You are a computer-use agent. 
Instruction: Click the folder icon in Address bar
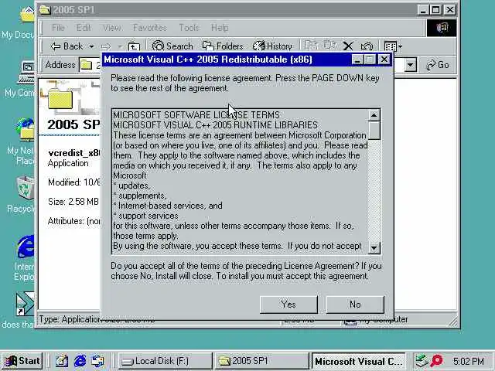click(x=86, y=65)
